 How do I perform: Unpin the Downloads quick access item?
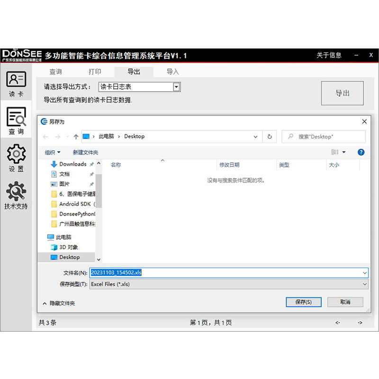click(92, 164)
